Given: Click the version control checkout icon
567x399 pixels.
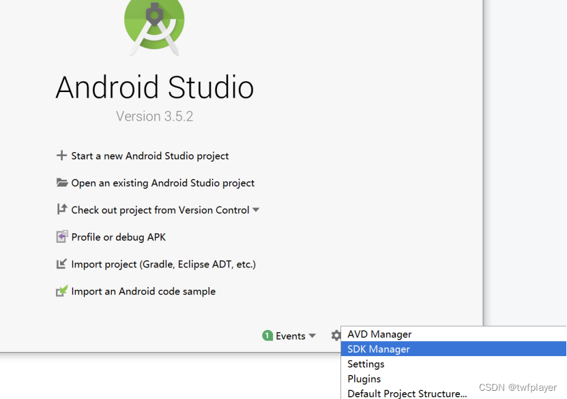Looking at the screenshot, I should coord(62,209).
